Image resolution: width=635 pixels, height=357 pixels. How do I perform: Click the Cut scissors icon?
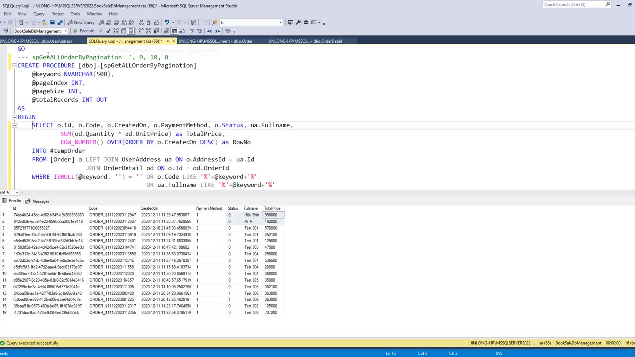pos(141,22)
